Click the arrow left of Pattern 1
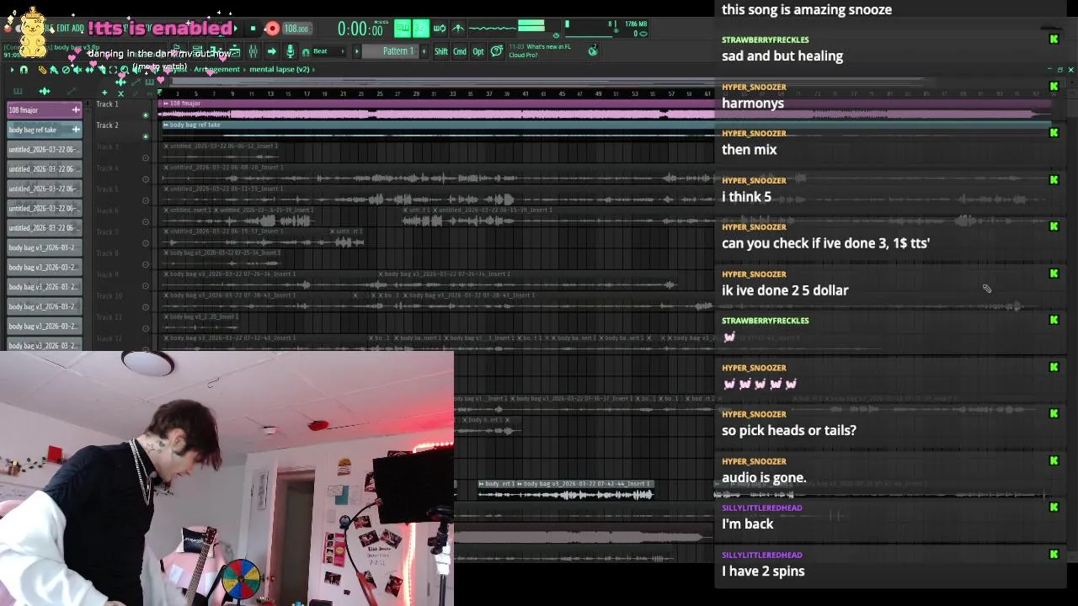The height and width of the screenshot is (606, 1078). pyautogui.click(x=355, y=51)
